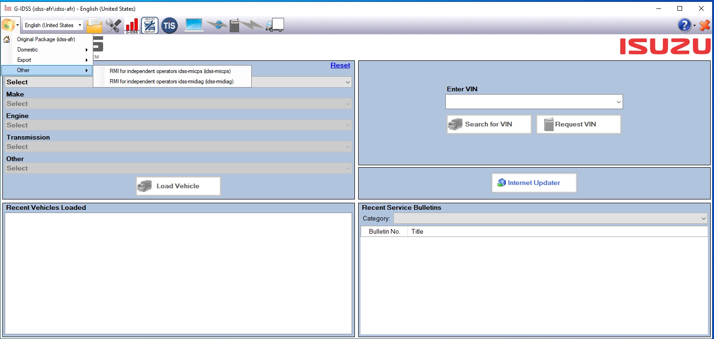Select the highlighted Other menu entry
The height and width of the screenshot is (339, 714).
(x=47, y=70)
